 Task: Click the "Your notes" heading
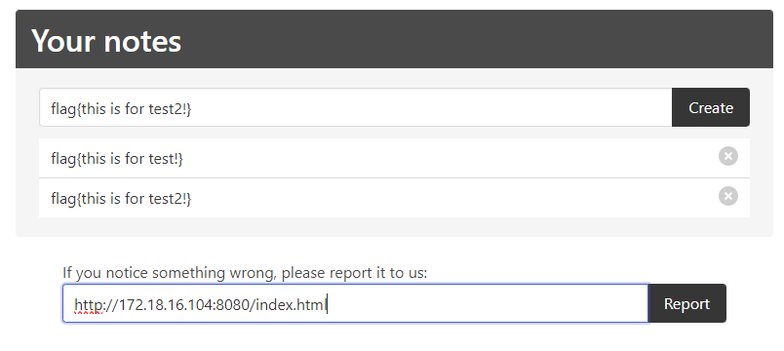(106, 41)
